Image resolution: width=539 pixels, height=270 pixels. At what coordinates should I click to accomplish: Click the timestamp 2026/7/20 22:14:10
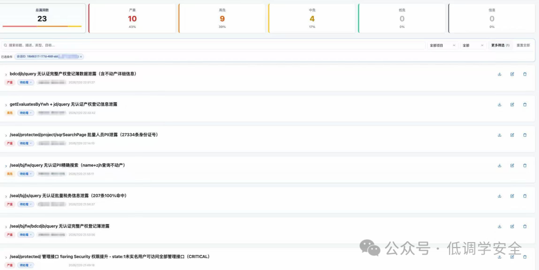click(81, 143)
